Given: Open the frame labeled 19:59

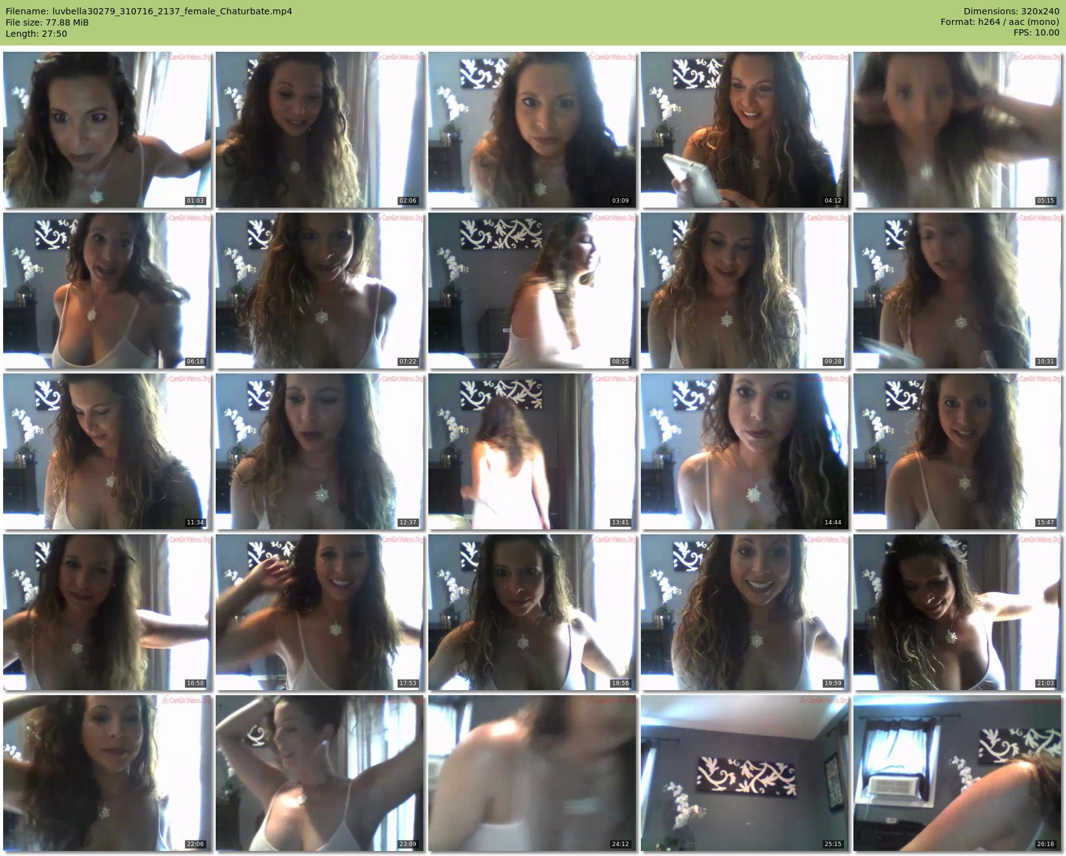Looking at the screenshot, I should (x=745, y=612).
